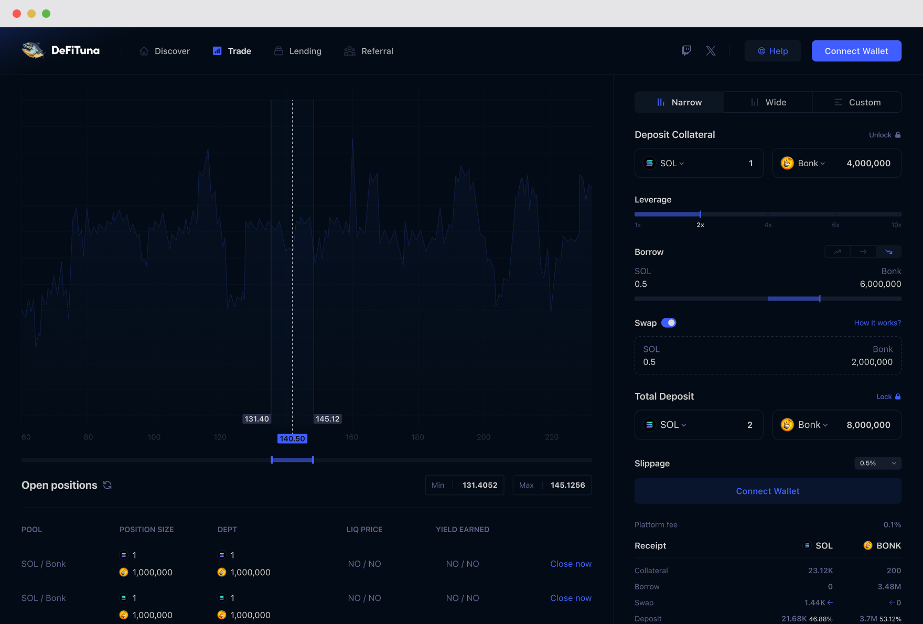The width and height of the screenshot is (923, 624).
Task: Click the 131.40 lower bound label
Action: [256, 419]
